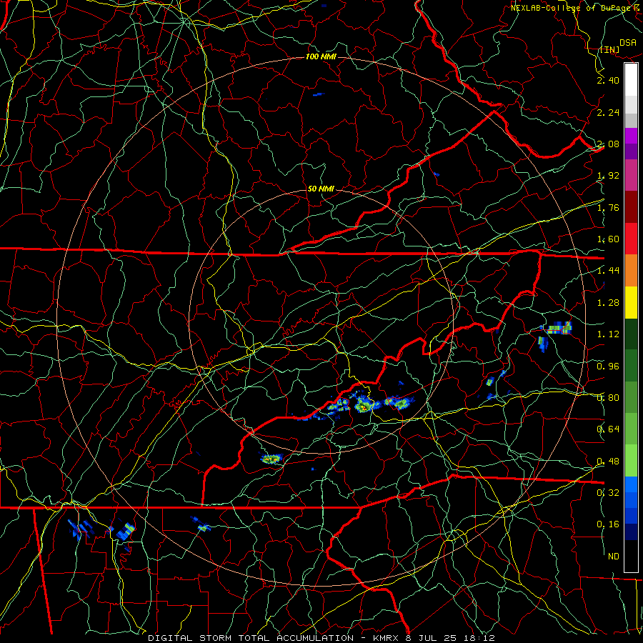The width and height of the screenshot is (643, 643).
Task: Pick the dark red swatch near 1.76
Action: click(x=631, y=207)
